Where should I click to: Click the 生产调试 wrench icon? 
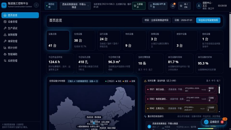click(x=5, y=28)
